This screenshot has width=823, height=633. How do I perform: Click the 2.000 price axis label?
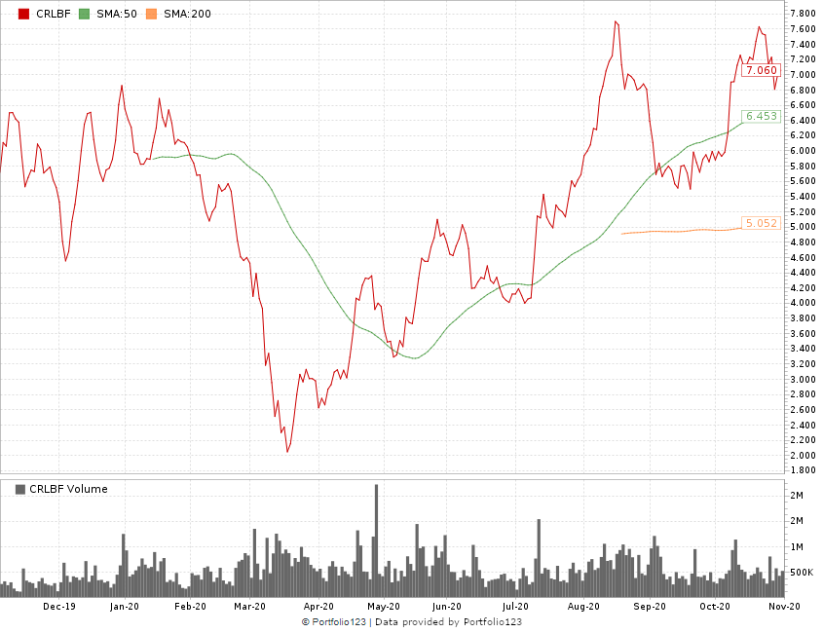click(803, 455)
